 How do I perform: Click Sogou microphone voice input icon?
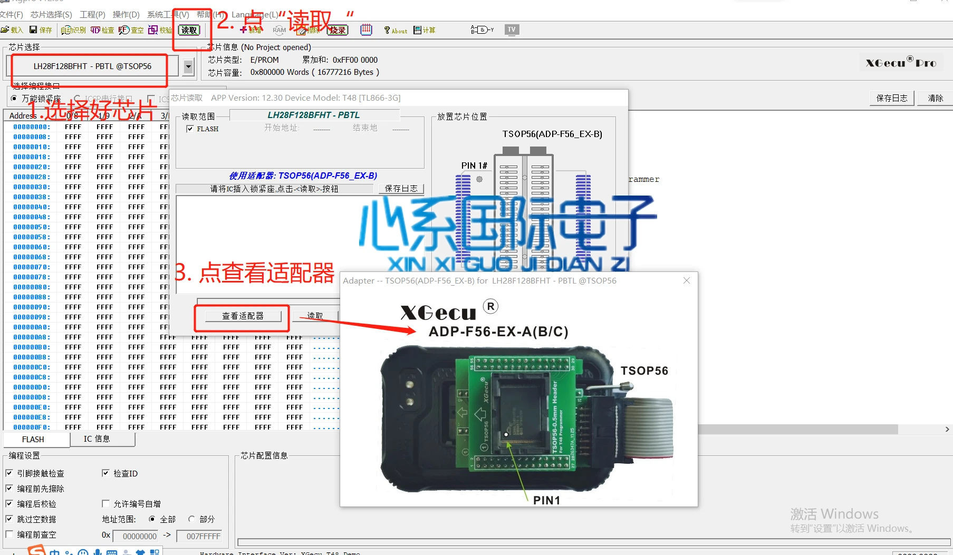pyautogui.click(x=97, y=552)
